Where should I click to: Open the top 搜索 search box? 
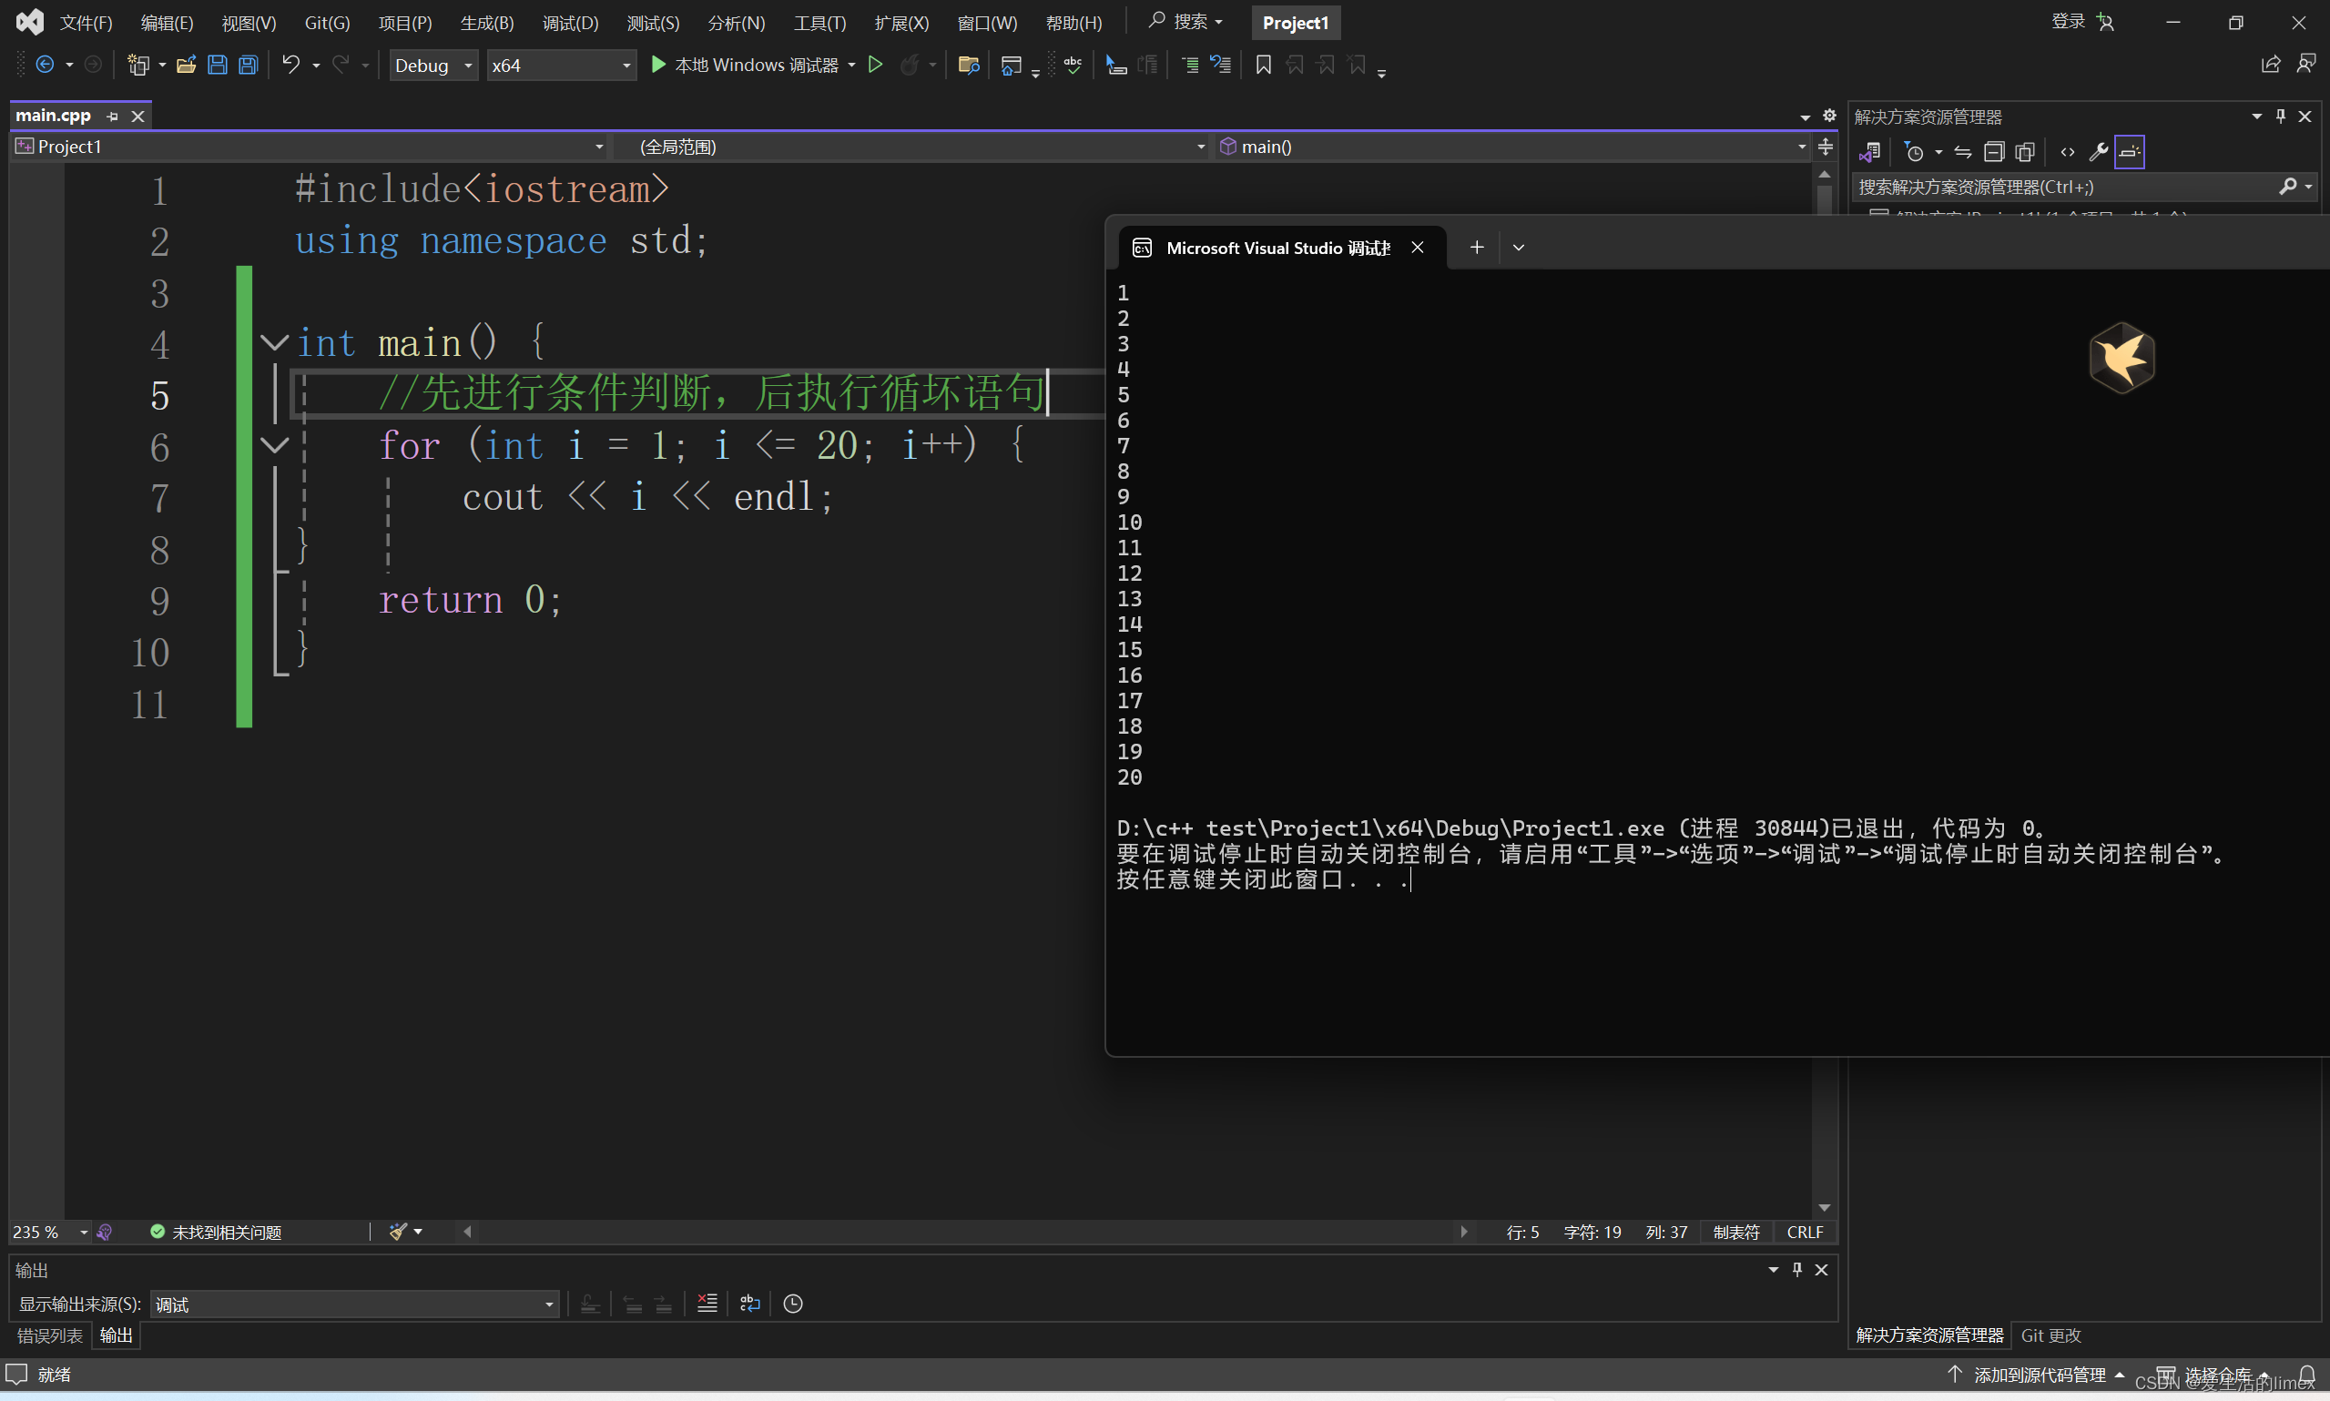point(1185,21)
